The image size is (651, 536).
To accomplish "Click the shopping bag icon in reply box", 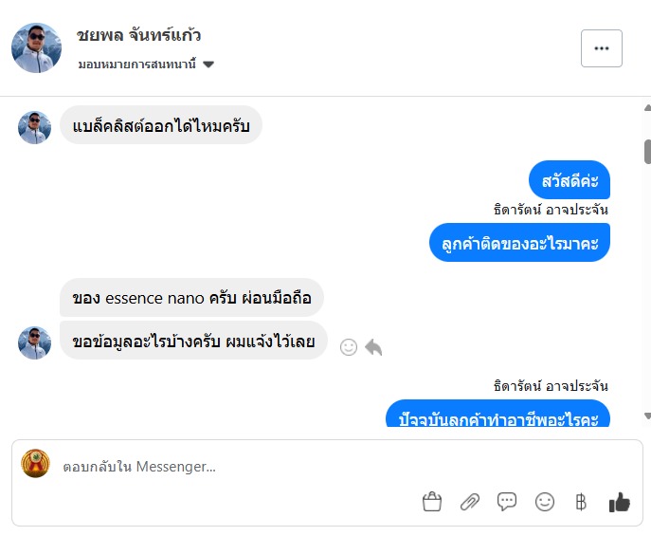I will [432, 502].
